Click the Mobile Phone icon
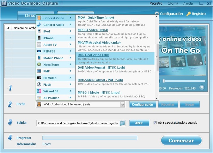The width and height of the screenshot is (213, 153). pyautogui.click(x=39, y=58)
